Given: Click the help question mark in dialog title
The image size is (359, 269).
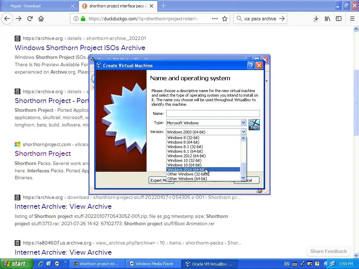Looking at the screenshot, I should pos(251,65).
